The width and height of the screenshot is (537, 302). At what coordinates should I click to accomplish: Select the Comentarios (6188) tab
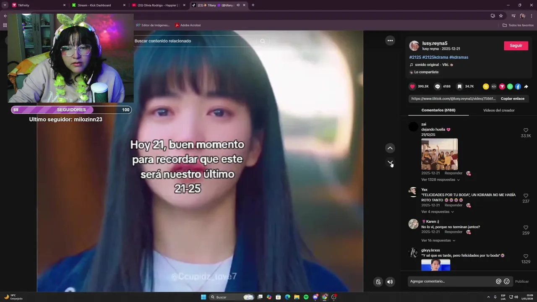(x=438, y=110)
